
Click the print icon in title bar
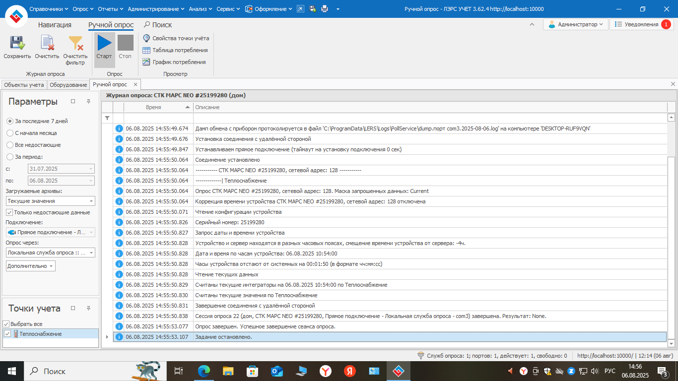pyautogui.click(x=325, y=9)
